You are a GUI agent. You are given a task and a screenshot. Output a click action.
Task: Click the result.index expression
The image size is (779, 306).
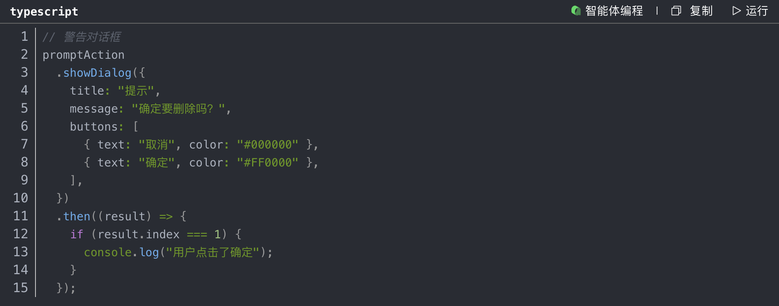pos(139,235)
